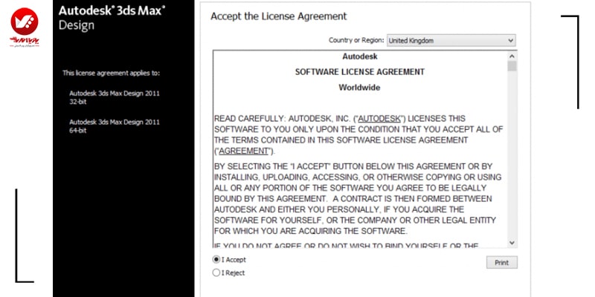The width and height of the screenshot is (595, 297).
Task: Click Autodesk 3ds Max Design 2011 64-bit entry
Action: click(x=115, y=126)
